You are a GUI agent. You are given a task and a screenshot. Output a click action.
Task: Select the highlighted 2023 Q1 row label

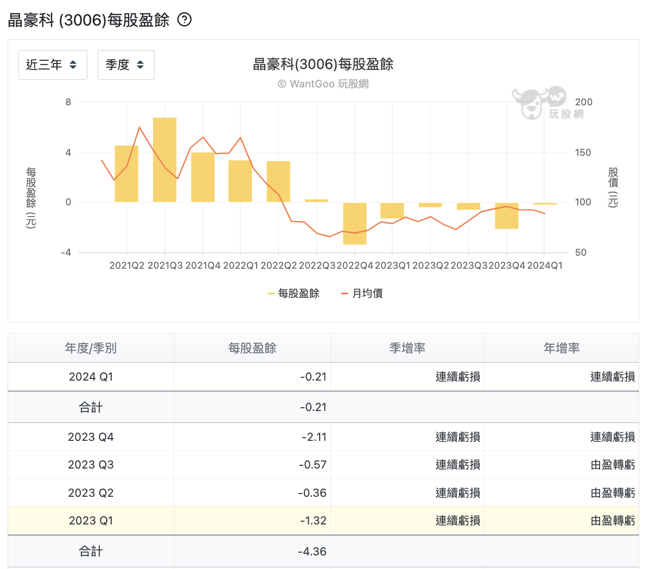[91, 521]
